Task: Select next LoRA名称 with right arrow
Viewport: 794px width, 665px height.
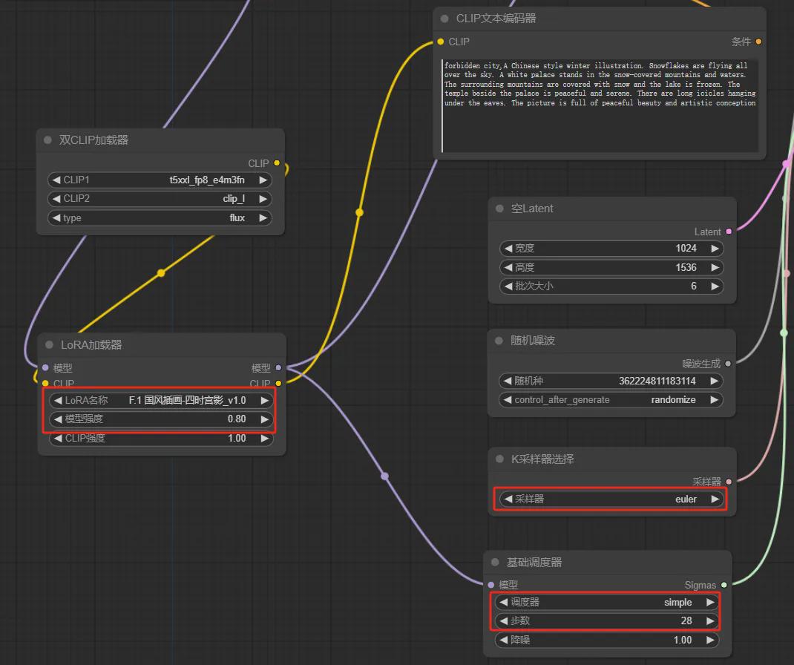Action: click(264, 400)
